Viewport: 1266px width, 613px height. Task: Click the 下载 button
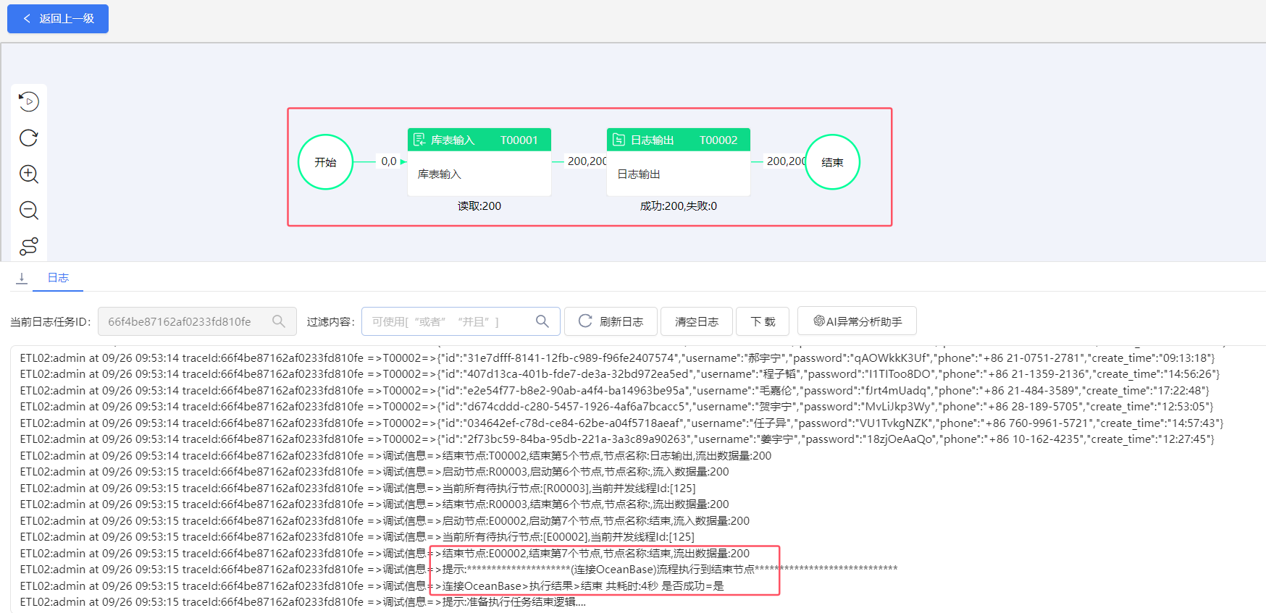(763, 321)
